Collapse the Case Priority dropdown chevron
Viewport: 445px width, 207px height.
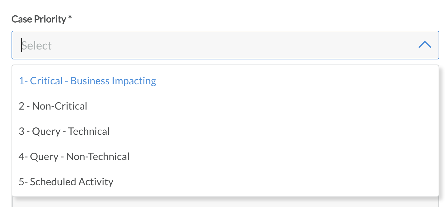(x=425, y=45)
